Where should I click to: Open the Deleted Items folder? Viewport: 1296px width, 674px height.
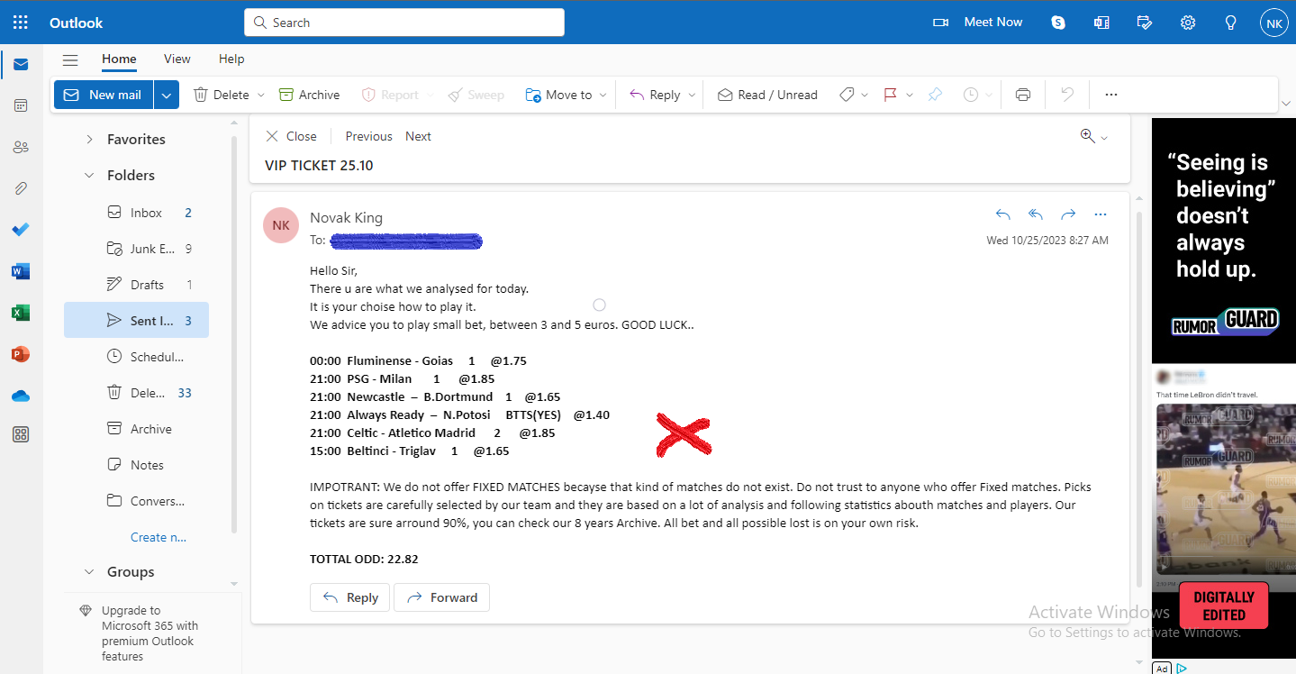pos(136,393)
